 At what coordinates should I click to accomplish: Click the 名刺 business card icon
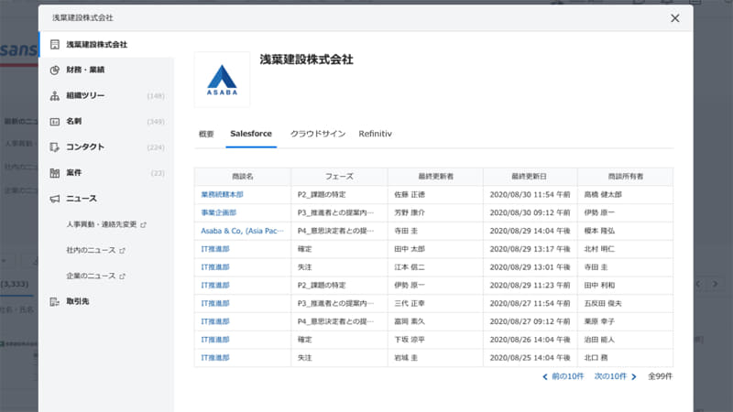(55, 122)
